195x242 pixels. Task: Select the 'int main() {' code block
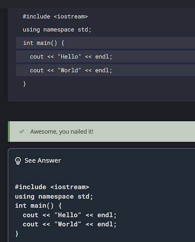click(x=106, y=43)
